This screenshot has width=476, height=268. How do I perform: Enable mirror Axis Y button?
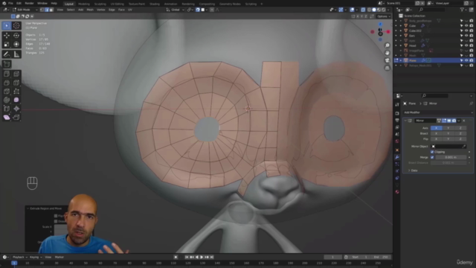pyautogui.click(x=448, y=128)
